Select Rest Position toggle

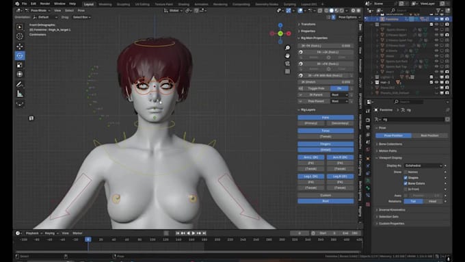429,135
